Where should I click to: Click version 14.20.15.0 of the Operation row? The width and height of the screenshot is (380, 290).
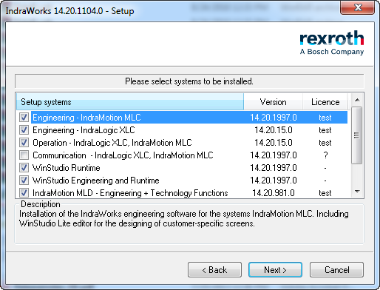[x=274, y=143]
